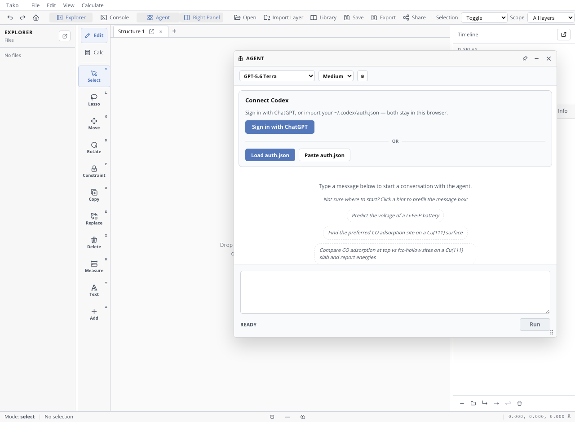Pop out the Explorer panel
Screen dimensions: 575x422
[65, 36]
